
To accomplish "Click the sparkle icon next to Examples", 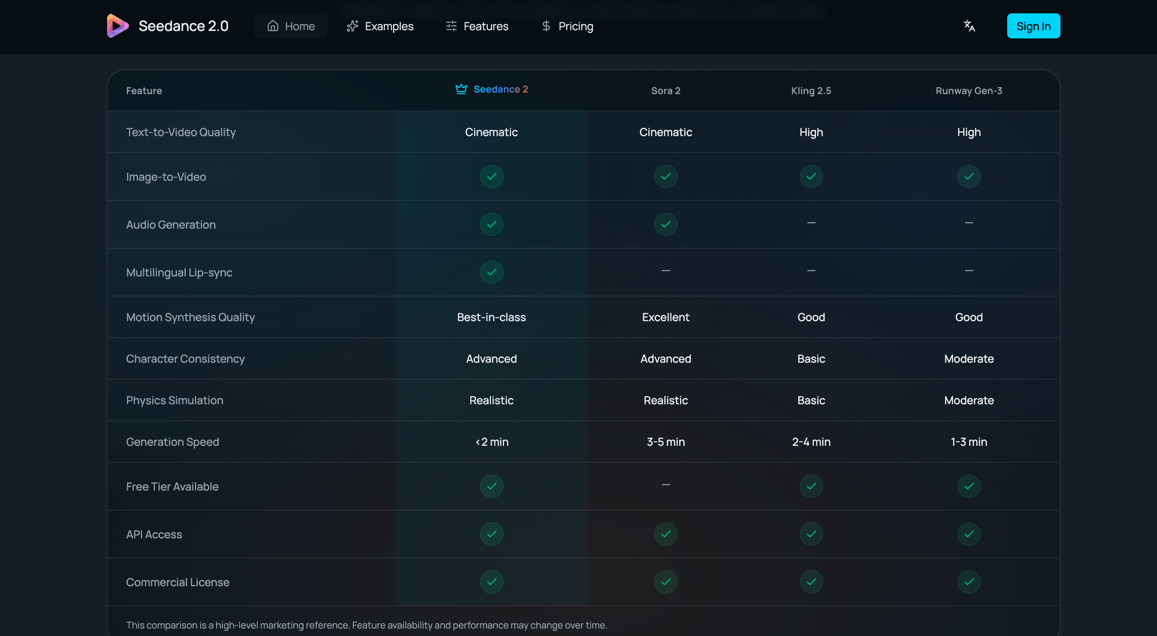I will click(352, 25).
